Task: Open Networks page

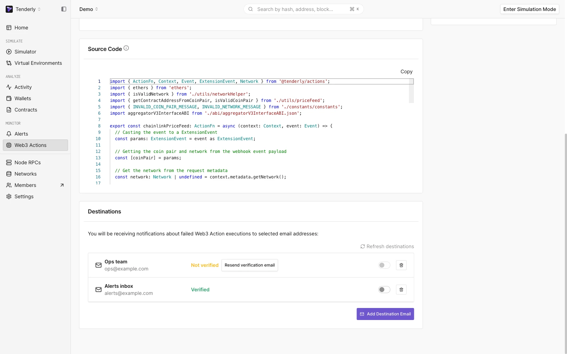Action: coord(35,174)
